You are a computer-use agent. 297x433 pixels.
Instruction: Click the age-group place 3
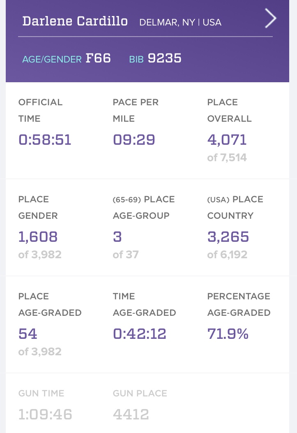coord(117,237)
